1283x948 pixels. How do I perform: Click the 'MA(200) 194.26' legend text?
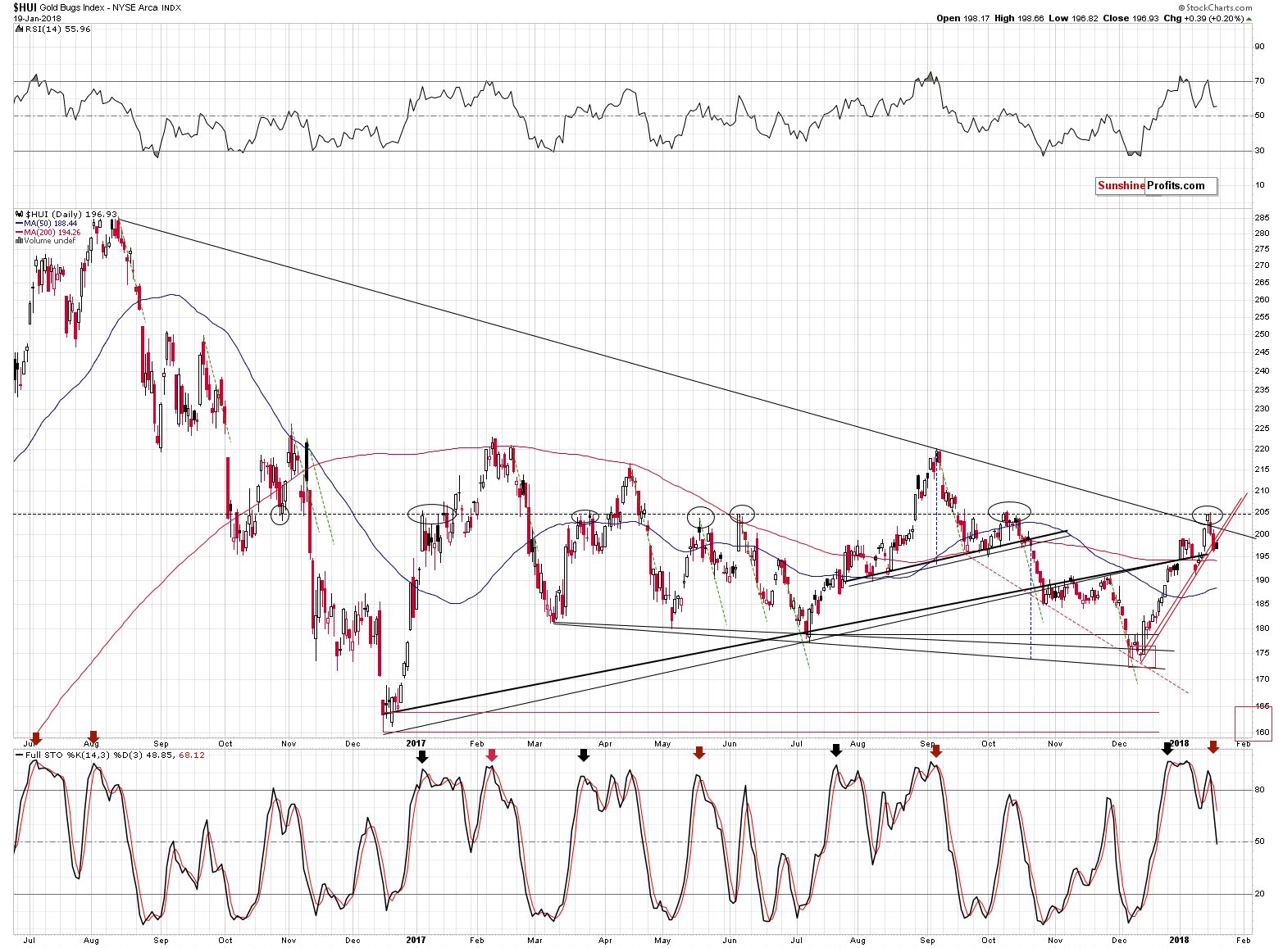point(52,232)
